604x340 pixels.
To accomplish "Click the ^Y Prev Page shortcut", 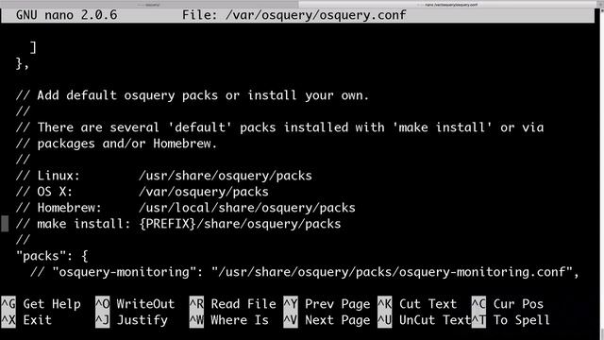I will tap(327, 304).
